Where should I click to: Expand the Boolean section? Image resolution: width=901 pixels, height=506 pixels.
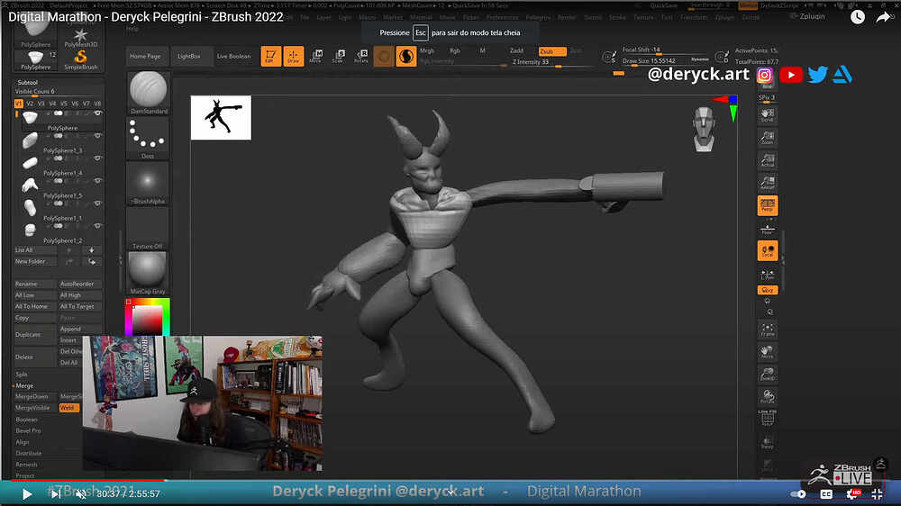pyautogui.click(x=26, y=420)
